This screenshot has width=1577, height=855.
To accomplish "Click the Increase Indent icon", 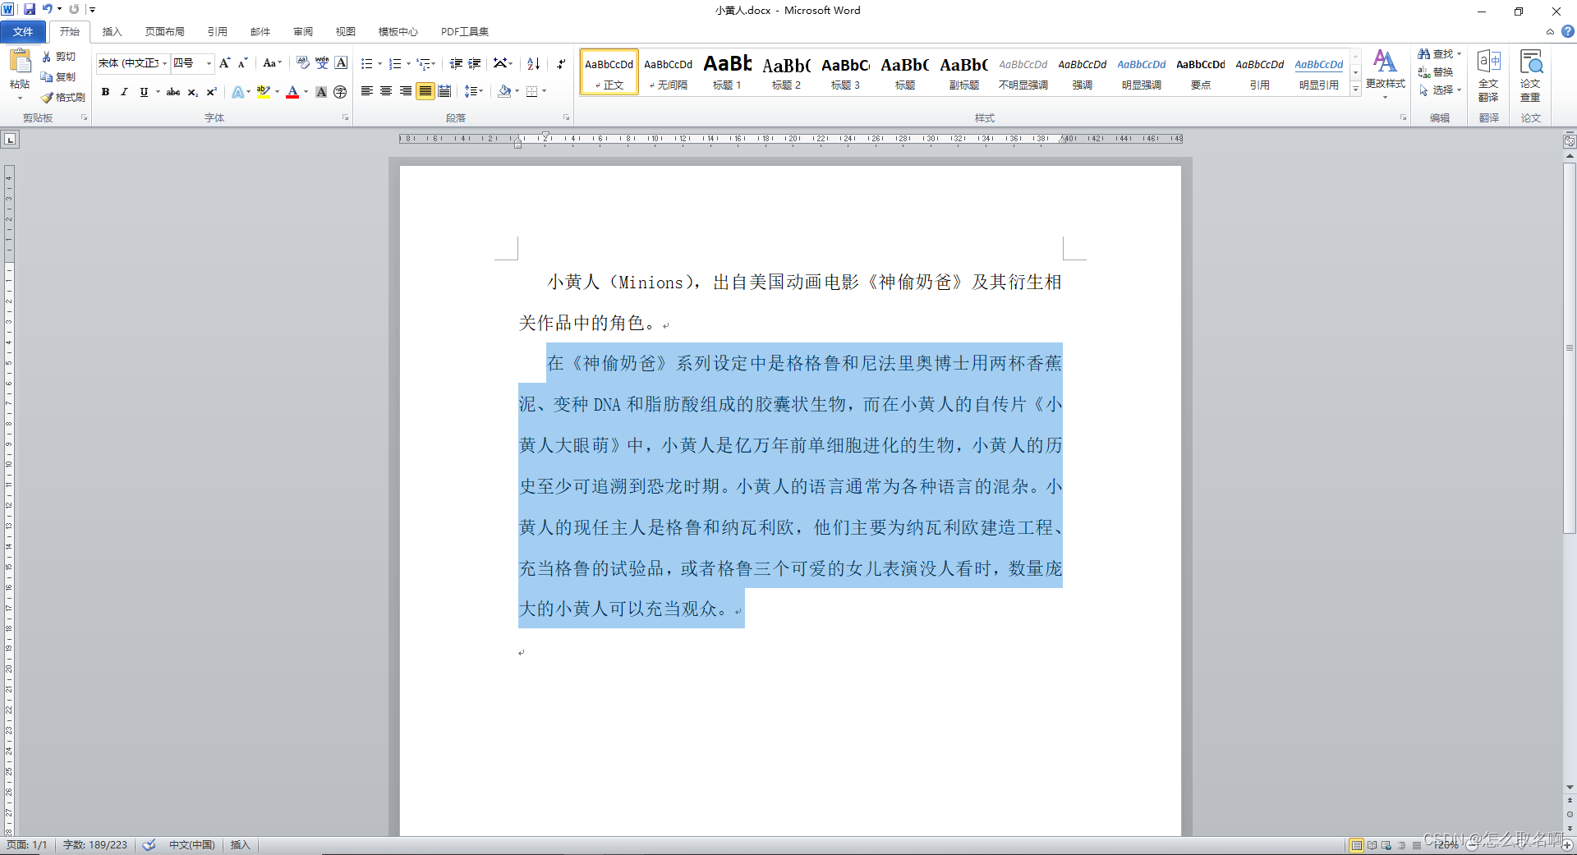I will click(x=475, y=63).
